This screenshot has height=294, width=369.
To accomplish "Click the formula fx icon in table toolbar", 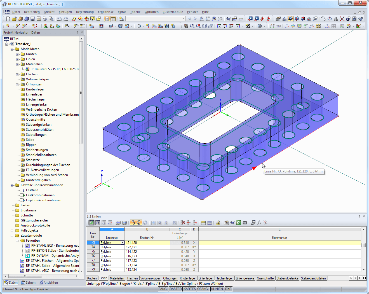I will [259, 223].
